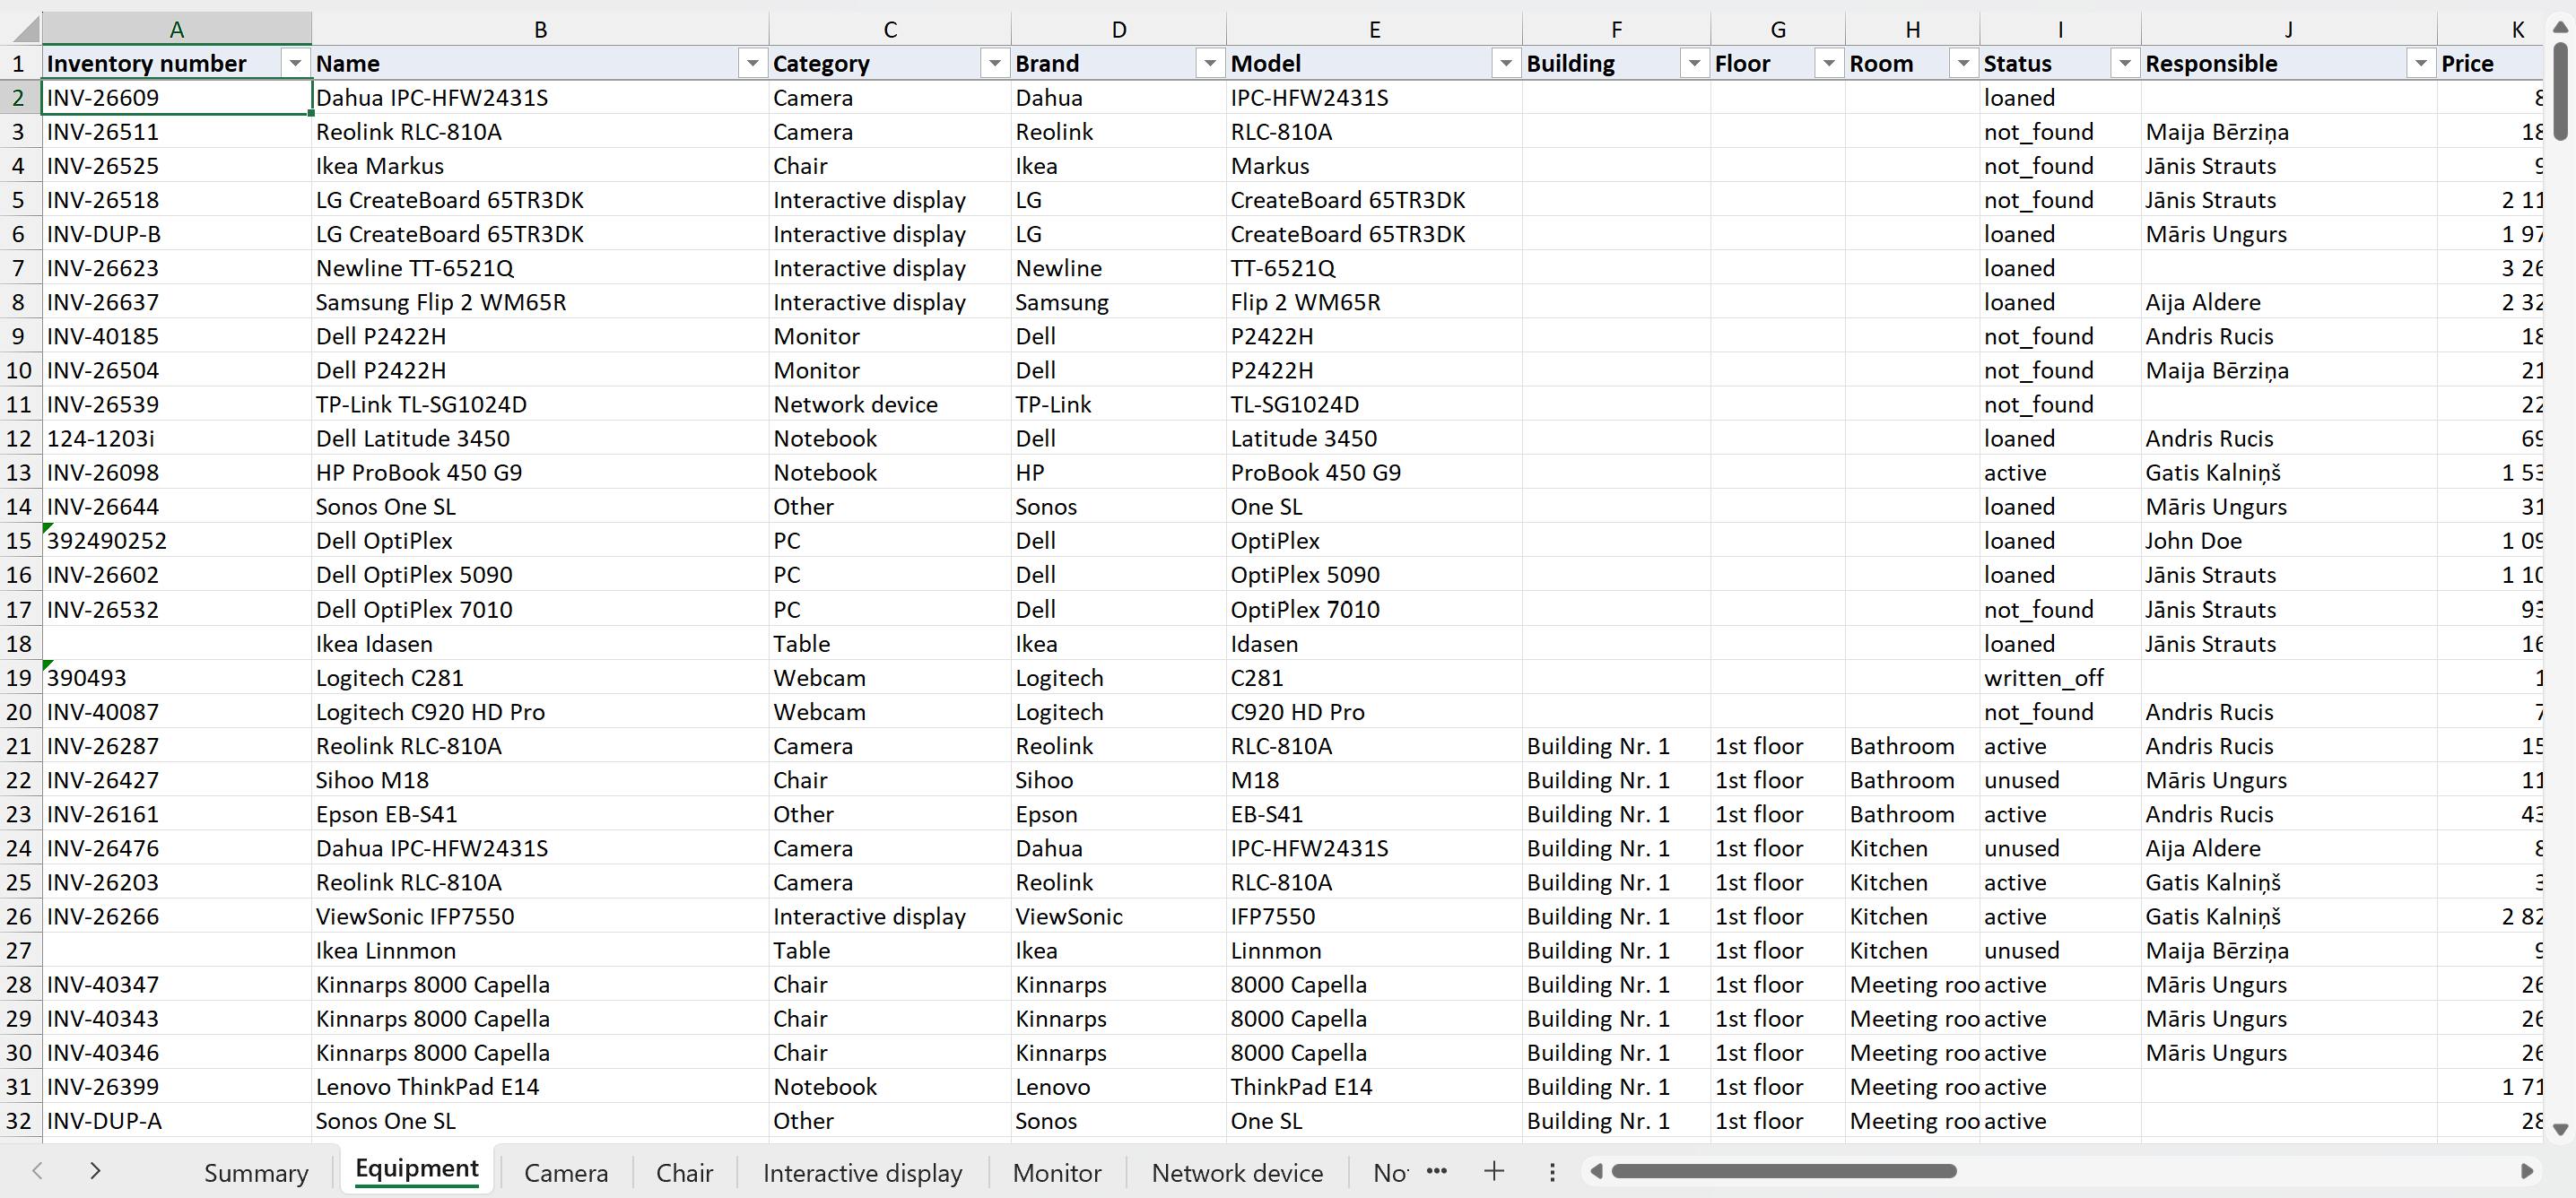Open the Building column filter dropdown
Viewport: 2576px width, 1198px height.
pyautogui.click(x=1693, y=64)
